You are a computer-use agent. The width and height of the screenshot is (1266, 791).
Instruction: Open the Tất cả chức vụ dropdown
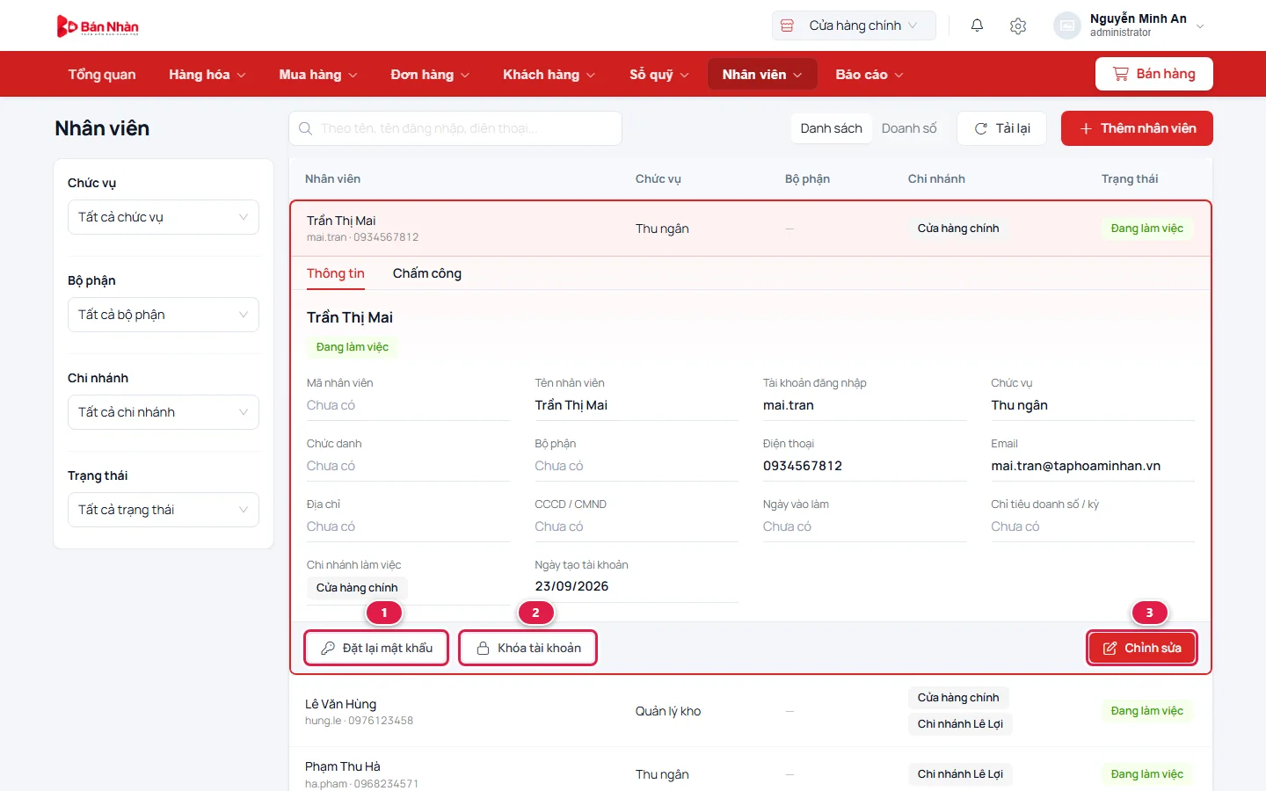[x=164, y=217]
